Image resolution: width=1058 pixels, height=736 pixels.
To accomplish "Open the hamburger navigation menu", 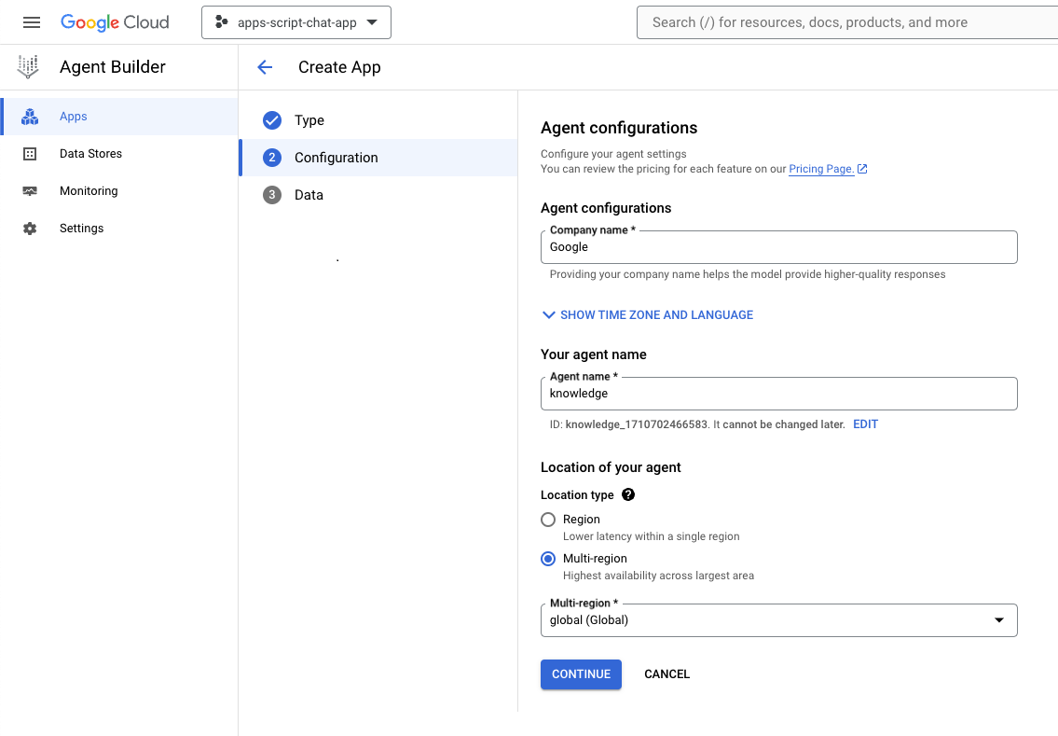I will tap(32, 22).
